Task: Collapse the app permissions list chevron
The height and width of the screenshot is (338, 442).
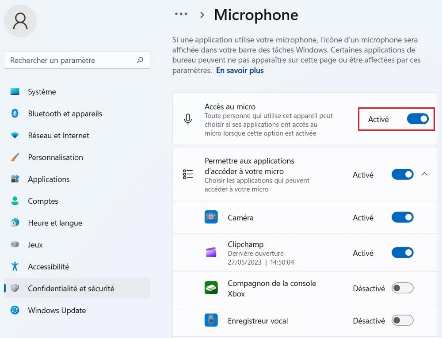Action: click(424, 174)
